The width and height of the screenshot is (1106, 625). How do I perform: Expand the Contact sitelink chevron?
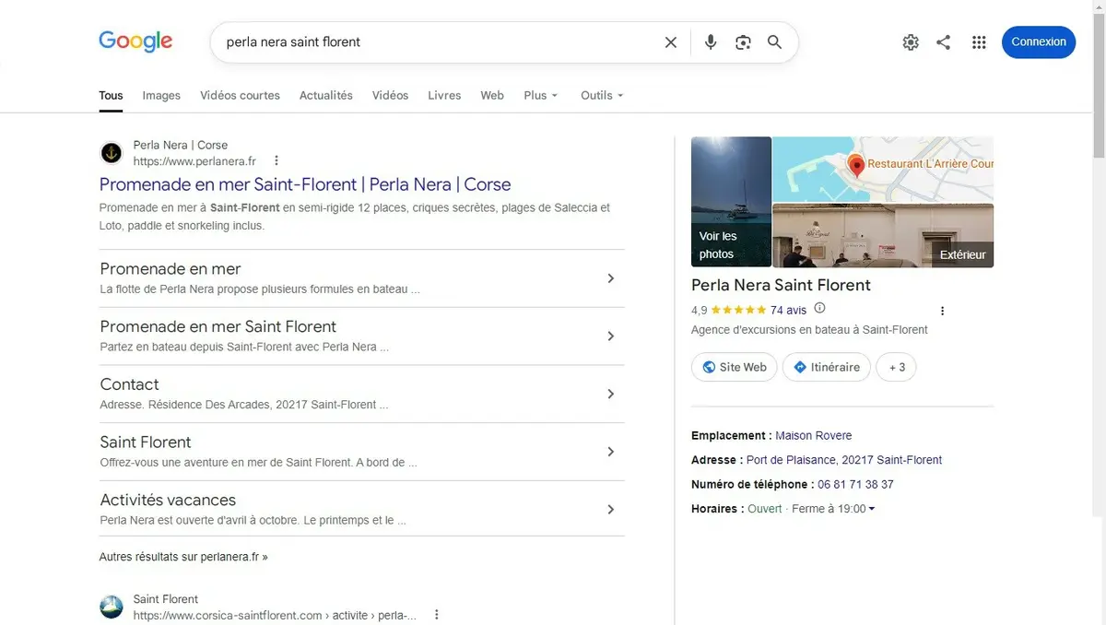point(610,394)
